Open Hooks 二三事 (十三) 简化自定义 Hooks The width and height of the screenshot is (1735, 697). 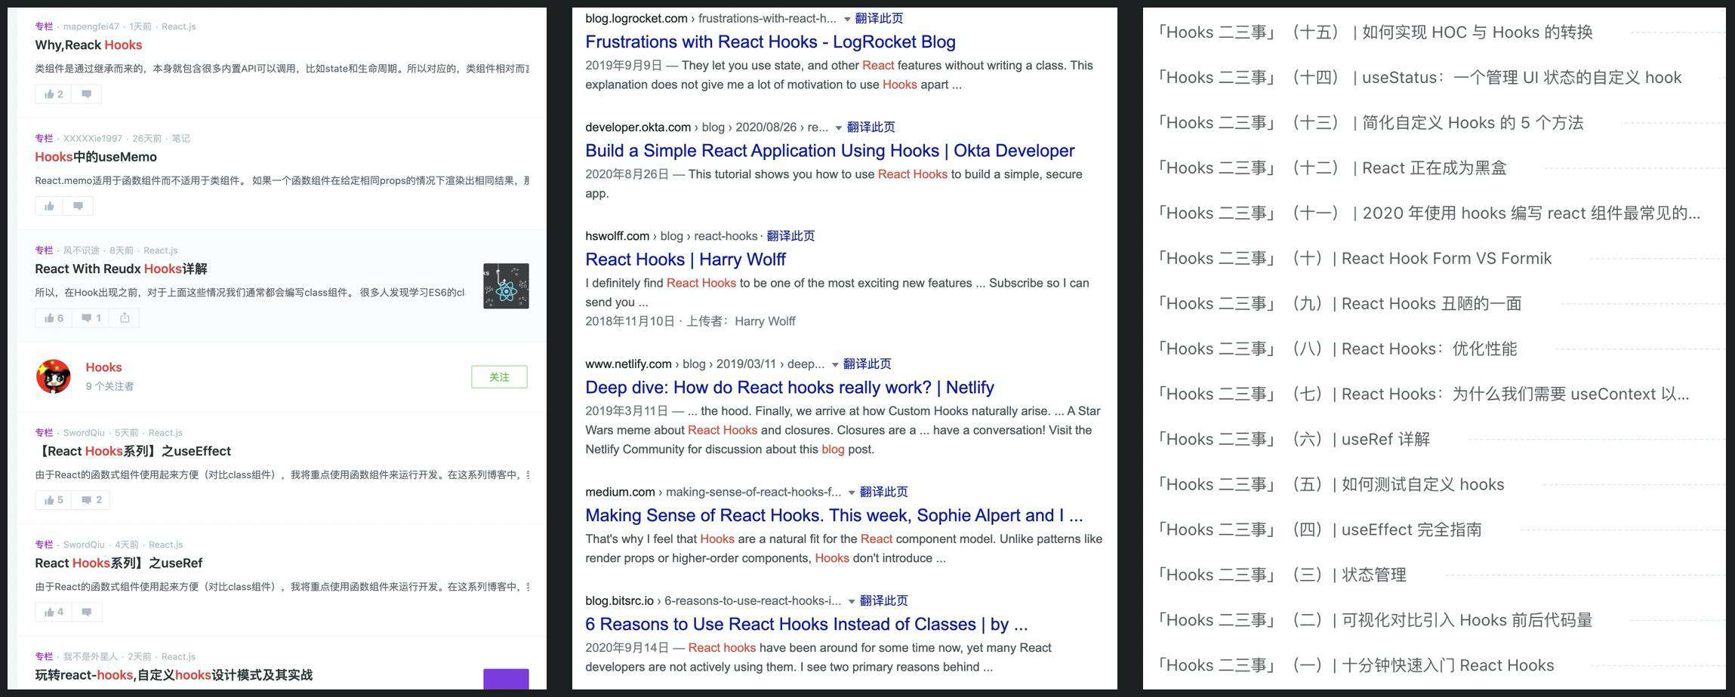(x=1370, y=122)
